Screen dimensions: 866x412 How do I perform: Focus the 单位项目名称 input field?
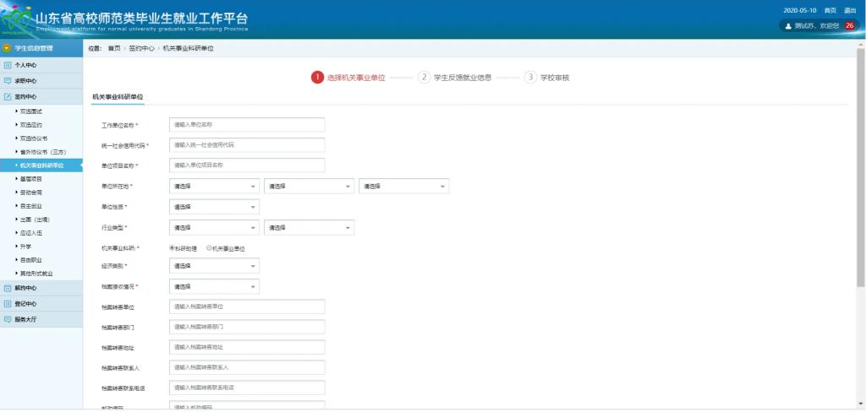tap(247, 165)
